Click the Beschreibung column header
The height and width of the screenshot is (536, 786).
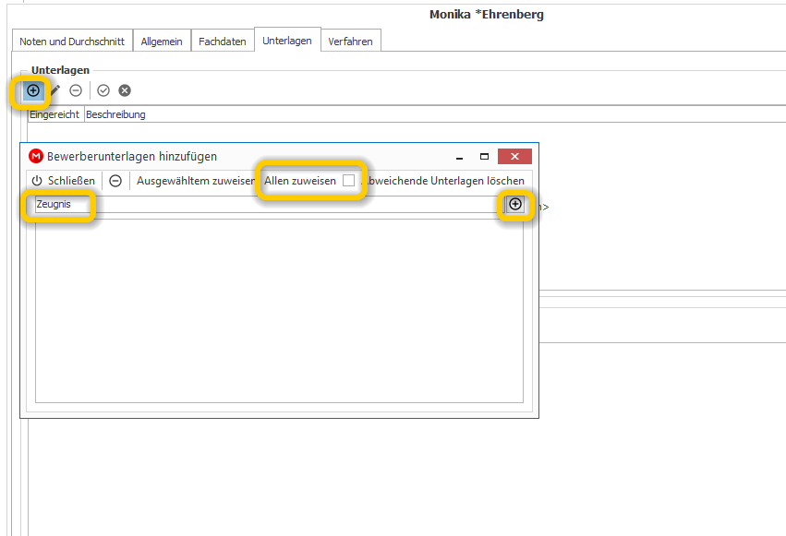coord(115,114)
